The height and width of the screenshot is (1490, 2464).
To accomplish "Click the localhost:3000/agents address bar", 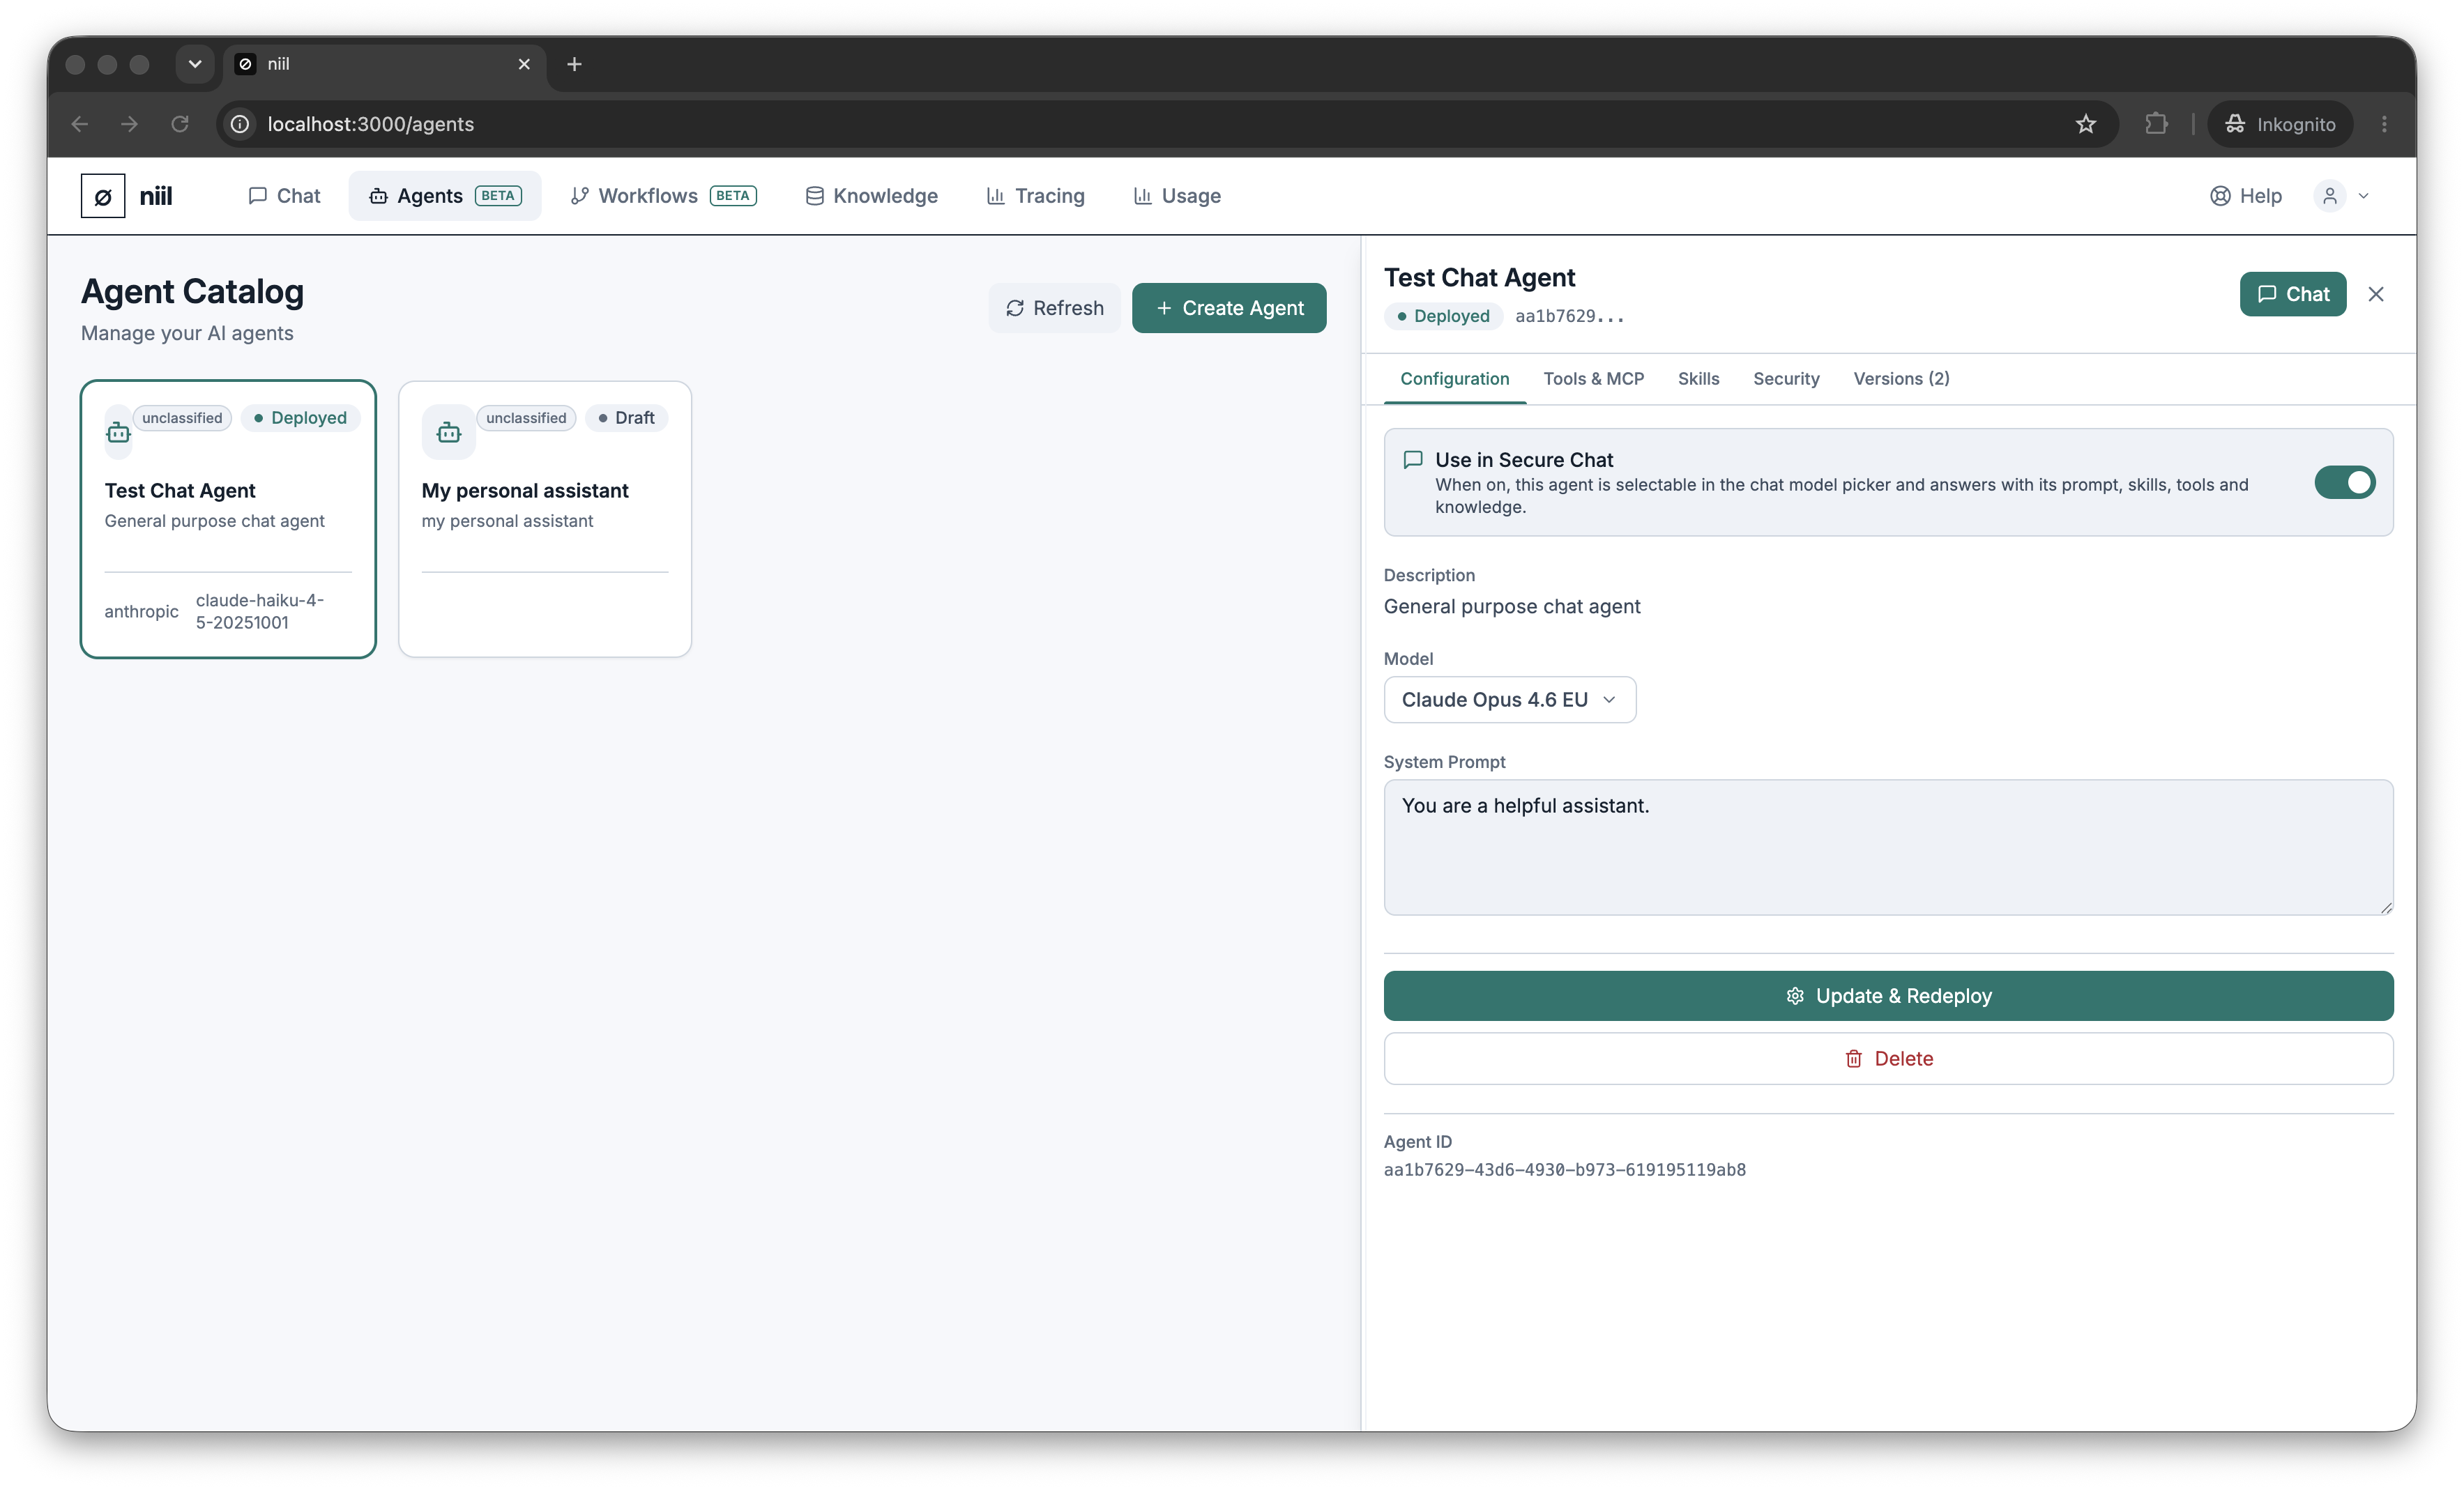I will tap(1168, 124).
